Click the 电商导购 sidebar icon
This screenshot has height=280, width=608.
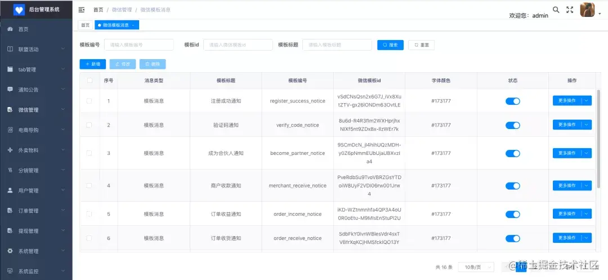(x=11, y=130)
